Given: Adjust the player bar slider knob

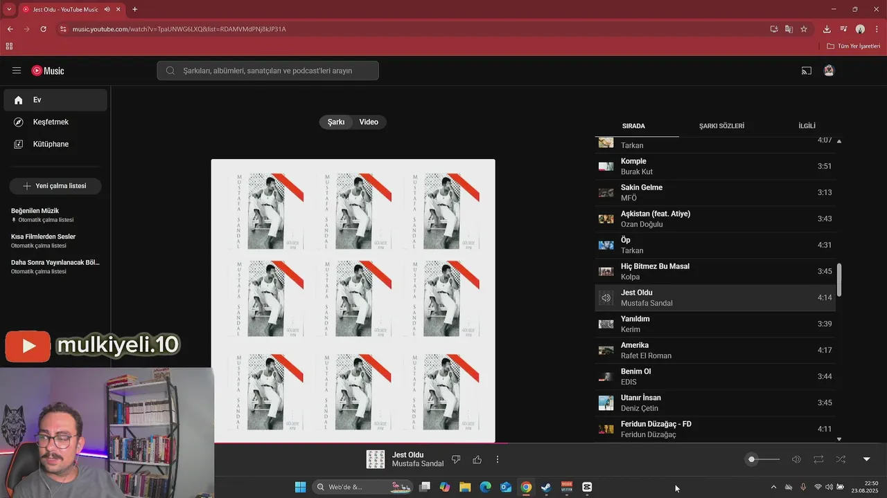Looking at the screenshot, I should pyautogui.click(x=751, y=459).
